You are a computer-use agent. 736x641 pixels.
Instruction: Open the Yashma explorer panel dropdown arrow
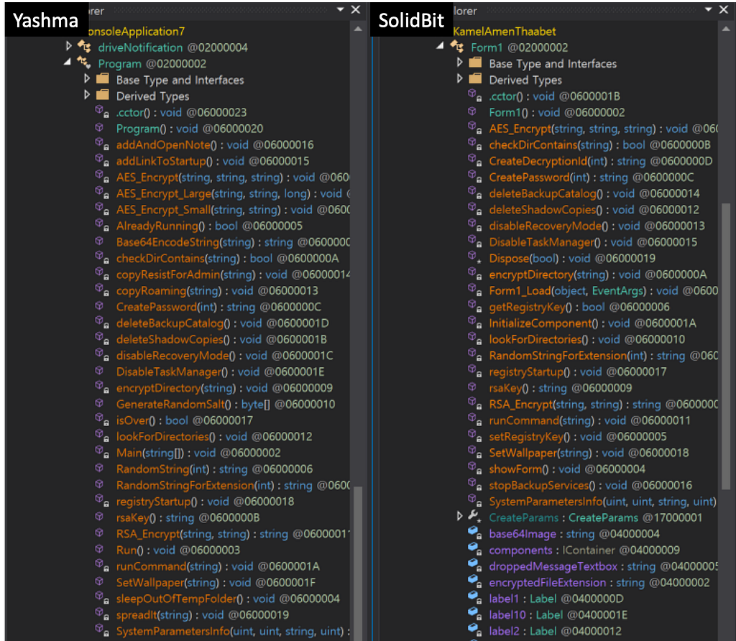coord(341,9)
